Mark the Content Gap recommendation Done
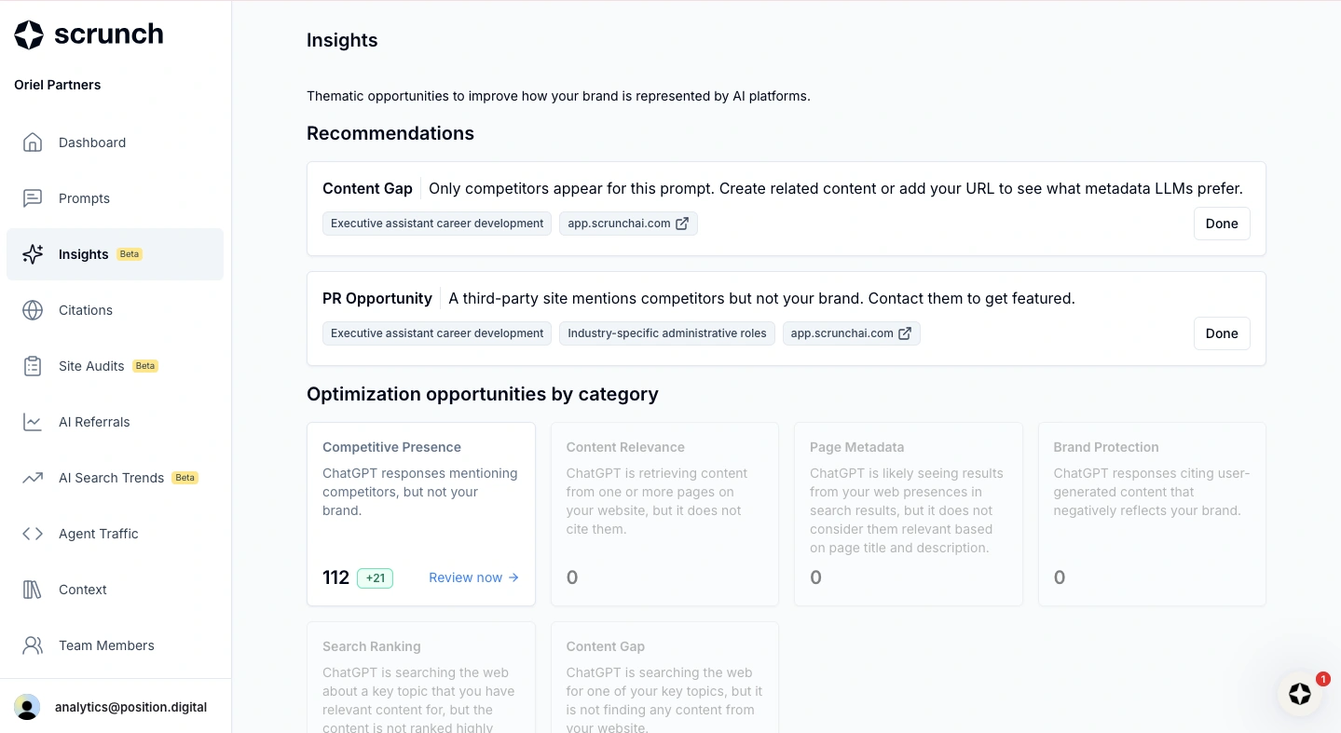 [x=1221, y=224]
